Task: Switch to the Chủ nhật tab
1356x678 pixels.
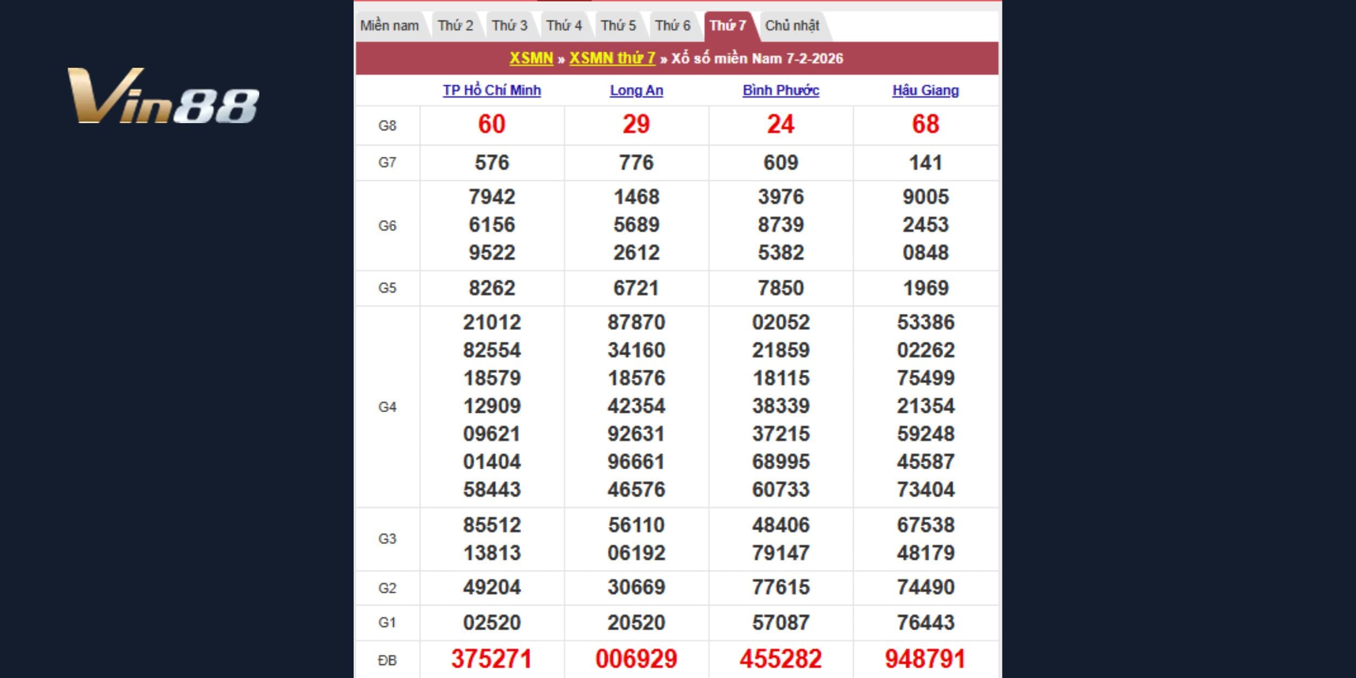Action: (792, 25)
